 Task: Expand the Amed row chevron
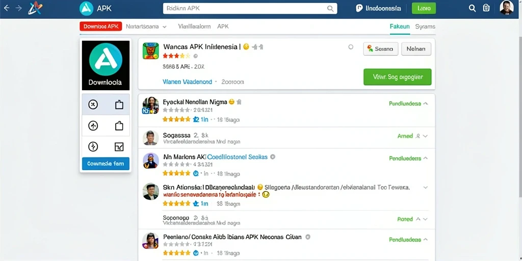click(x=425, y=136)
